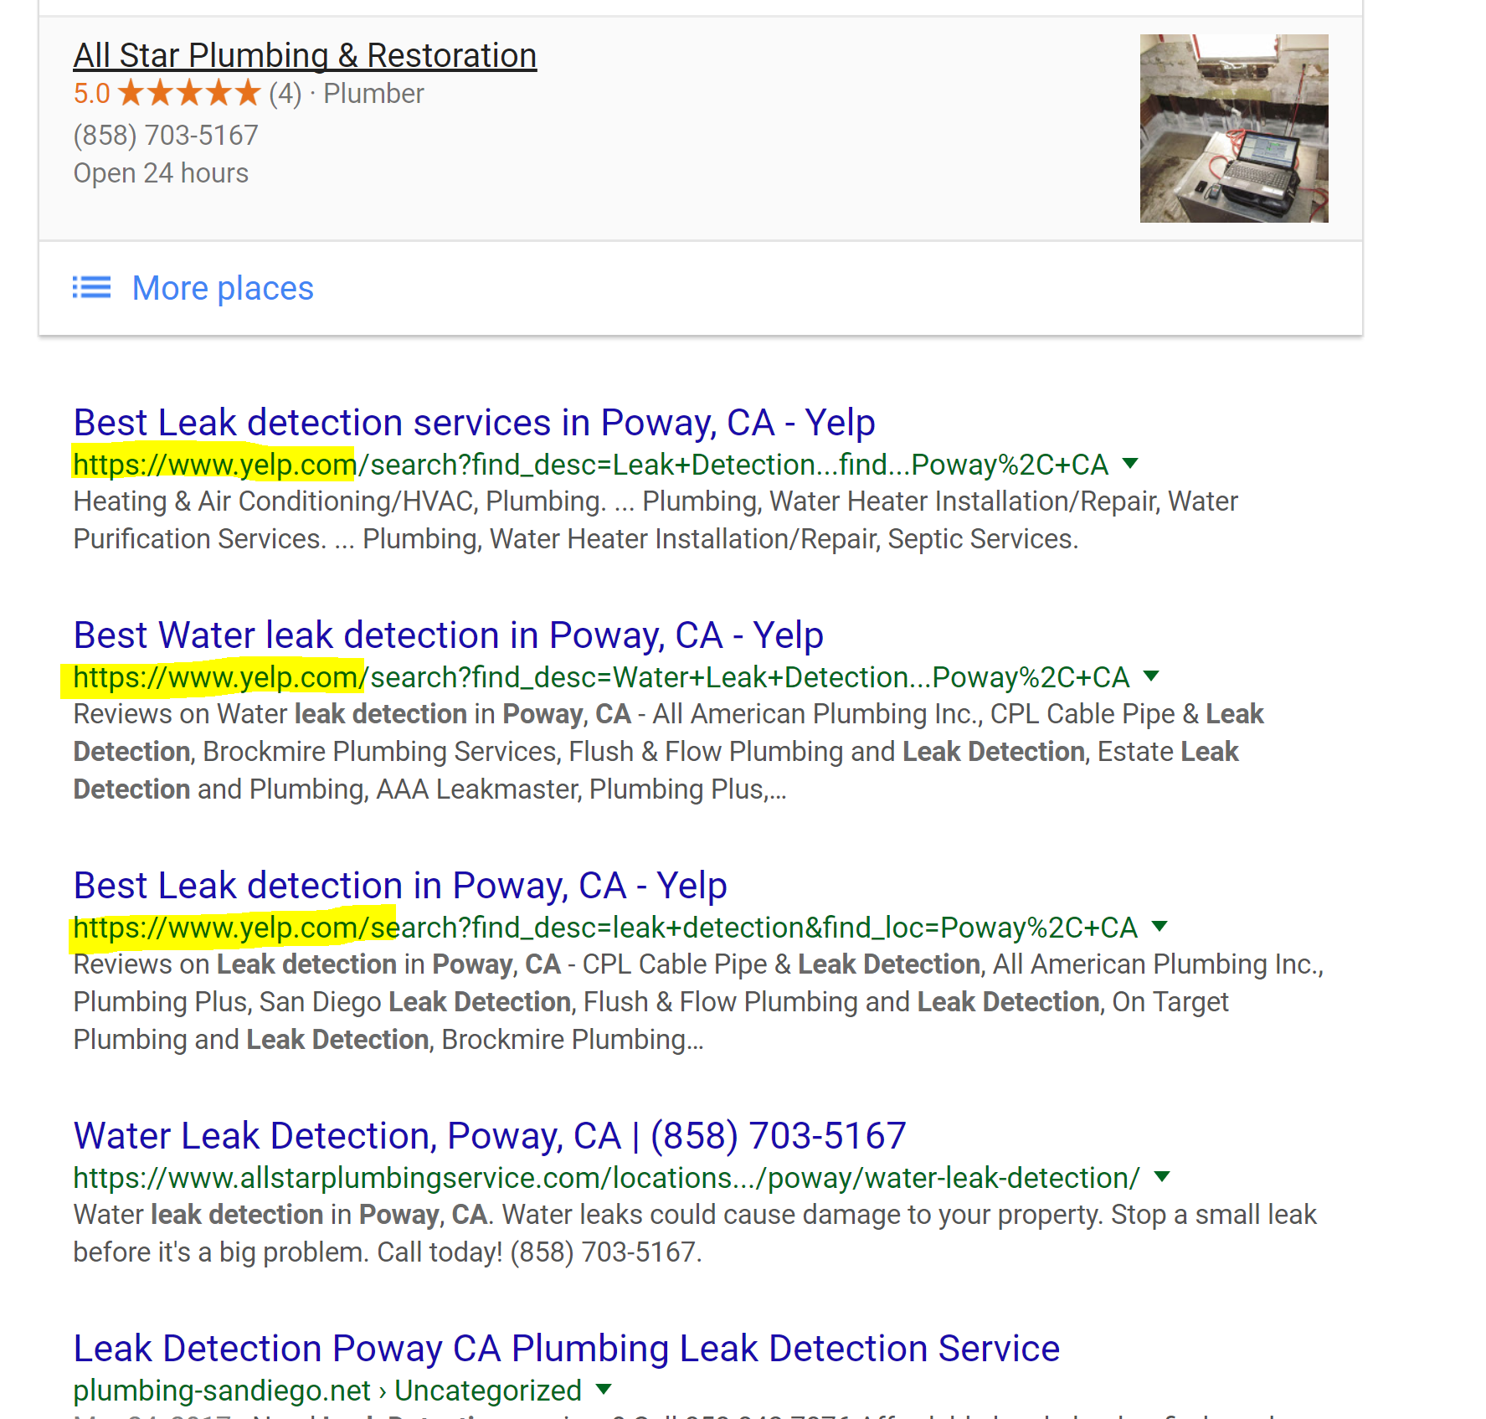Open Best Leak detection in Poway, CA result
1486x1419 pixels.
click(400, 886)
